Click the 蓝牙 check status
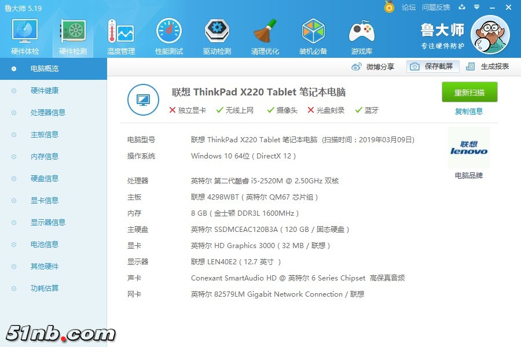The width and height of the screenshot is (521, 347). coord(367,110)
